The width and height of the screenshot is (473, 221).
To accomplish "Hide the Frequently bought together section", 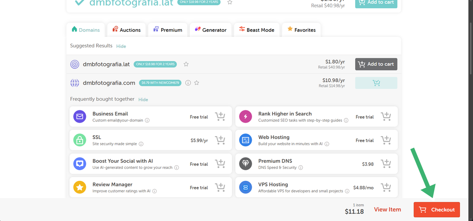I will 143,100.
